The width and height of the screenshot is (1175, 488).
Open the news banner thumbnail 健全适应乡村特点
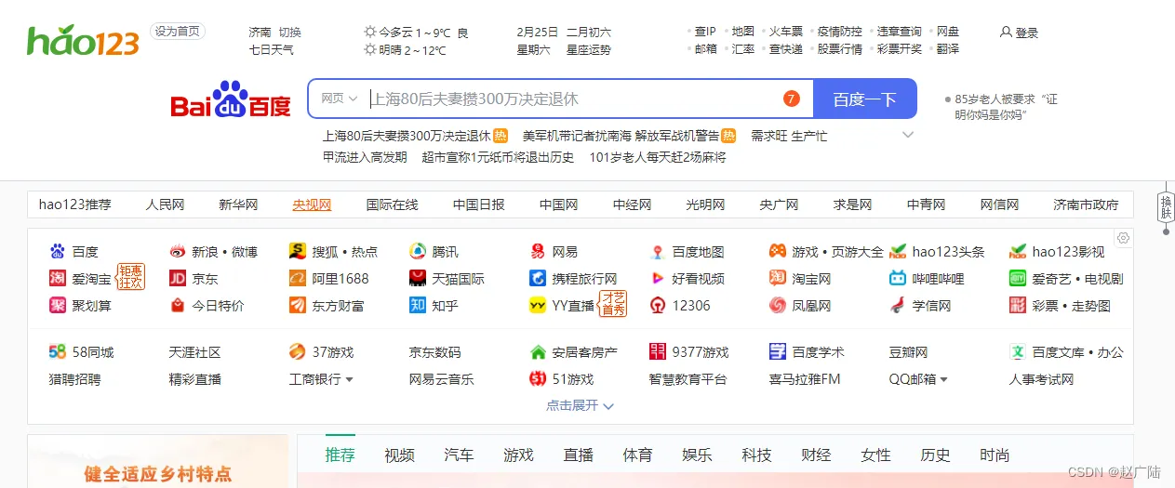coord(157,461)
